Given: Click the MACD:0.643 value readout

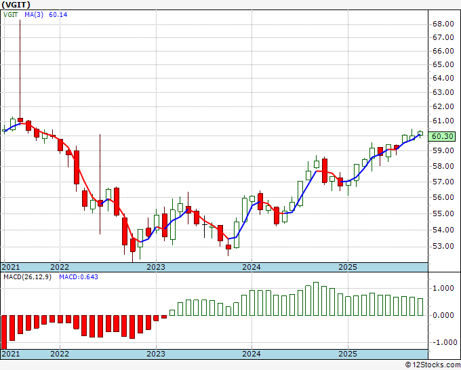Looking at the screenshot, I should pos(79,277).
